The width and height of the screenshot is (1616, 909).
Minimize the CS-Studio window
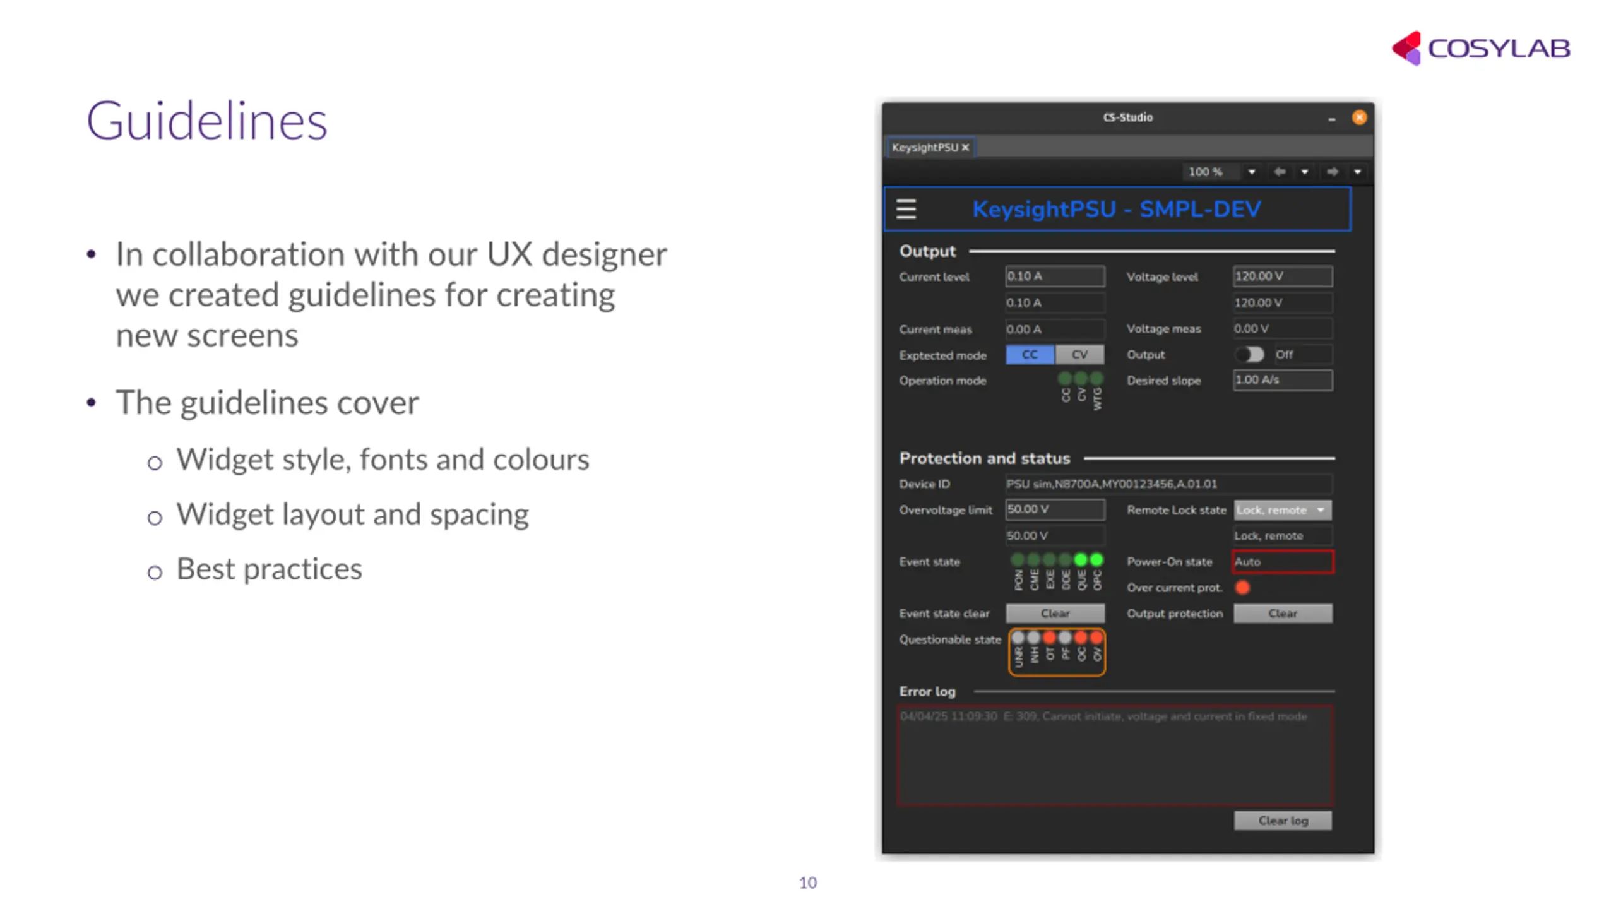(x=1332, y=119)
